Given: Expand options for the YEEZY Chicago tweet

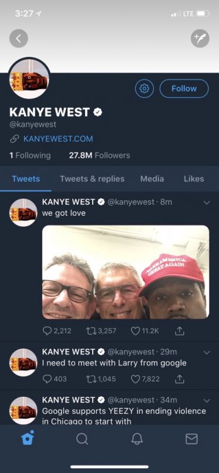Looking at the screenshot, I should [207, 400].
